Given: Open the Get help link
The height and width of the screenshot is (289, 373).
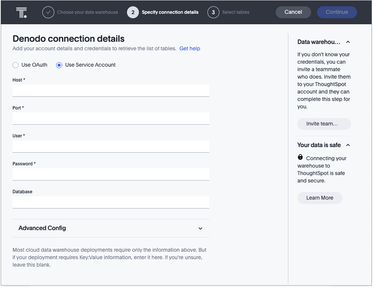Looking at the screenshot, I should 190,49.
